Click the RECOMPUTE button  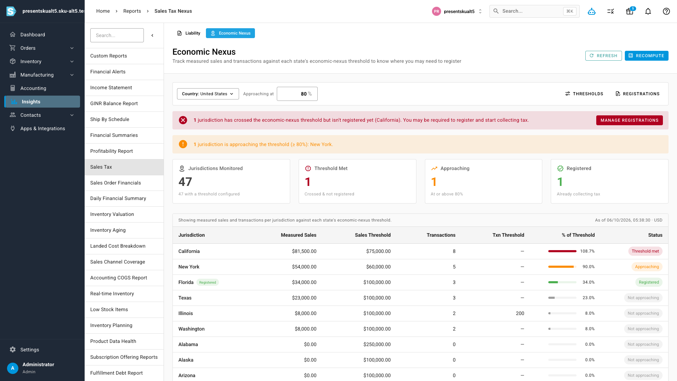click(646, 56)
